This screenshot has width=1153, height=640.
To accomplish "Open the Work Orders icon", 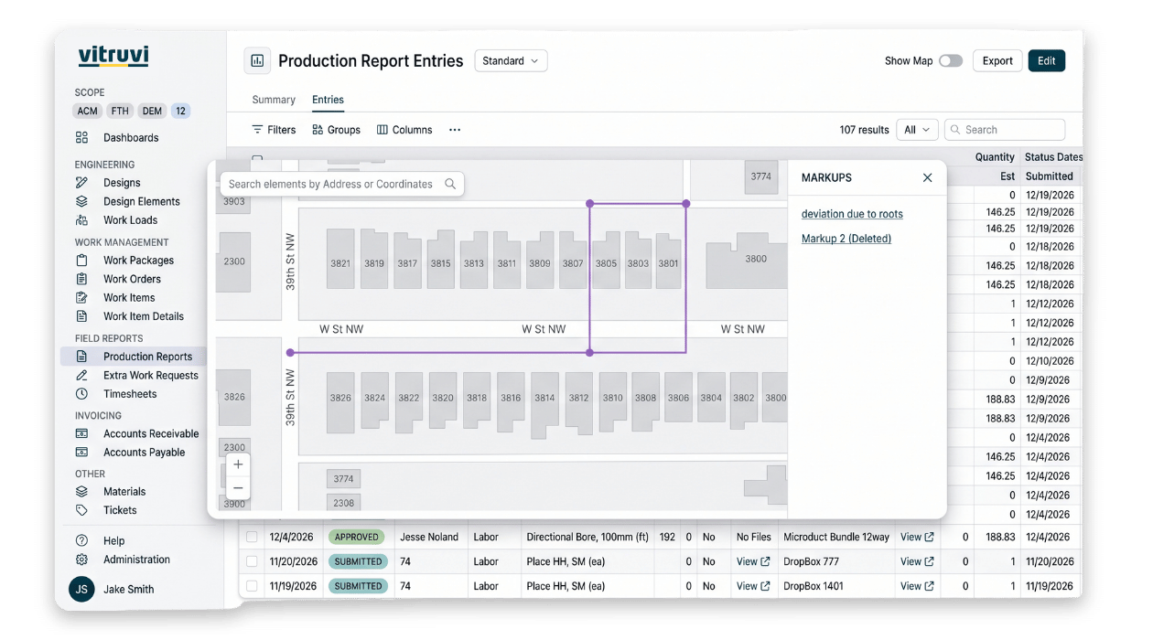I will click(x=82, y=279).
